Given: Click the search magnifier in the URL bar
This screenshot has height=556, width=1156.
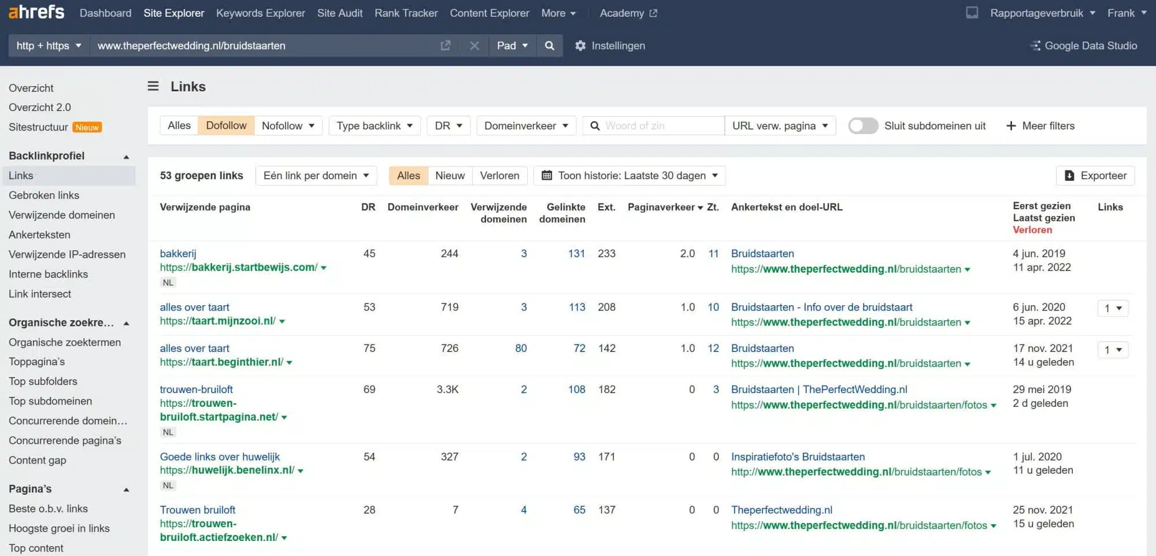Looking at the screenshot, I should coord(549,46).
